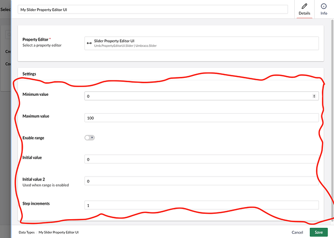Select the Initial value 2 input
Viewport: 334px width, 238px height.
click(201, 181)
